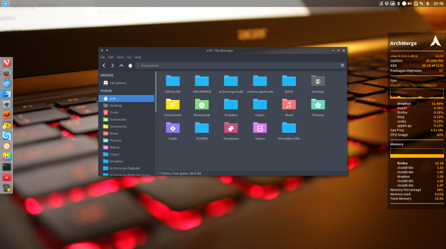Click the window pin icon in titlebar
446x249 pixels.
[x=107, y=50]
